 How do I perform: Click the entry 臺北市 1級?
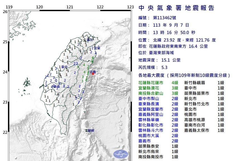click(204, 109)
